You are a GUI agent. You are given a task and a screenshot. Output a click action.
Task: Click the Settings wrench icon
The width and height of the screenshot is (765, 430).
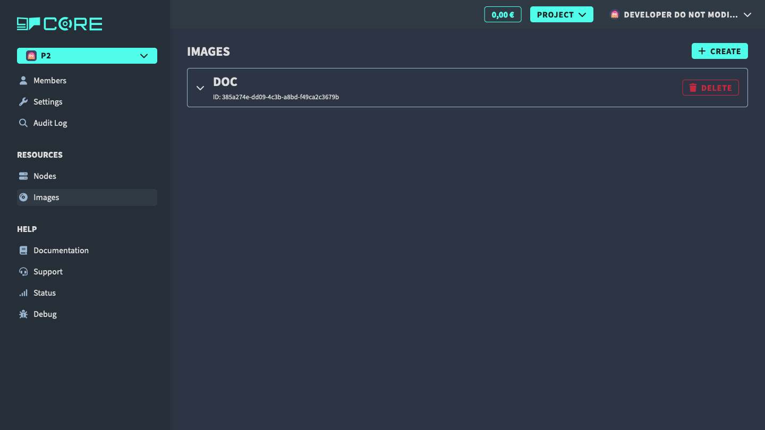23,102
